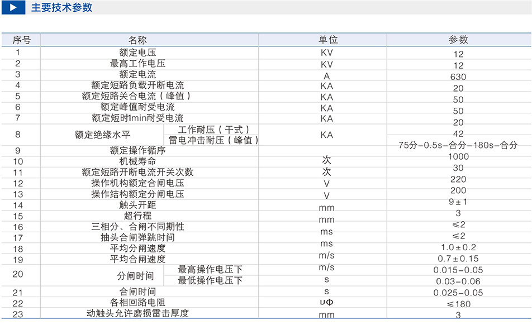This screenshot has height=325, width=532.
Task: Click the 主要技术参数 section heading
Action: click(x=61, y=8)
